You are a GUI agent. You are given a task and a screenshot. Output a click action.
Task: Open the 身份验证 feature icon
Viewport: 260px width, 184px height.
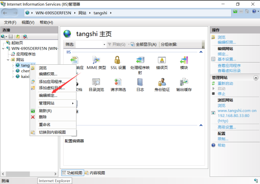162,82
